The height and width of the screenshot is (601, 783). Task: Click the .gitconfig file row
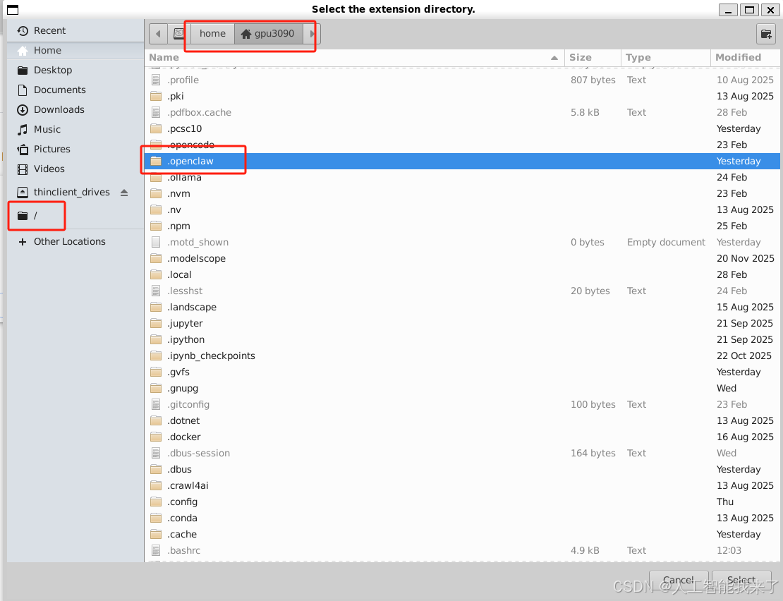point(463,404)
